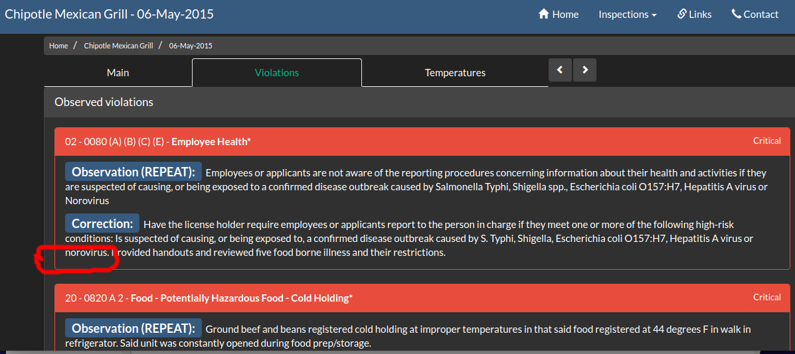
Task: Click the Home house icon in navbar
Action: point(544,14)
